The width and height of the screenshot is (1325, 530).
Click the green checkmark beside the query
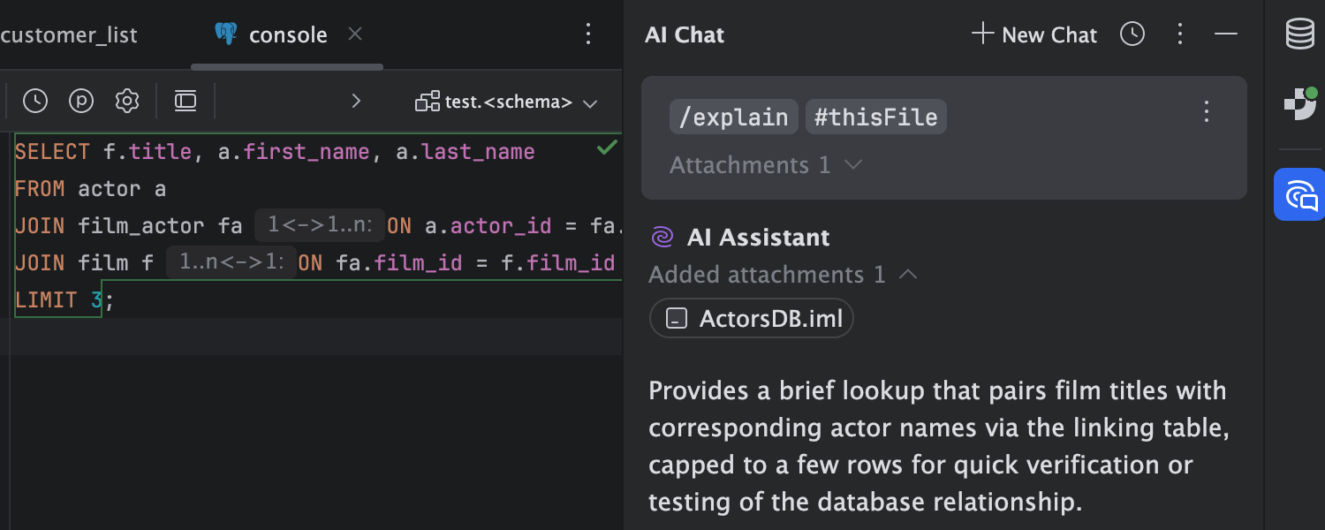pos(606,147)
